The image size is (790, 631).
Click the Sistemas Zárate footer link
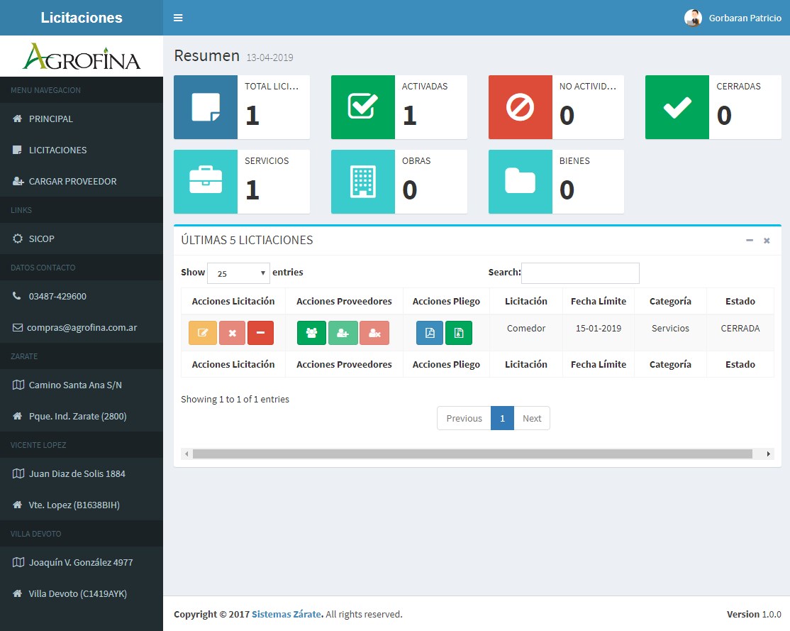[286, 614]
